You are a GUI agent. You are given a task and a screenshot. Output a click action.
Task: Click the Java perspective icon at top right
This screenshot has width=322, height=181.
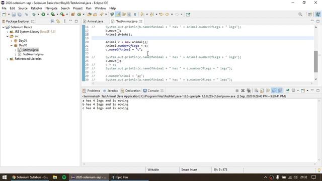pos(318,15)
